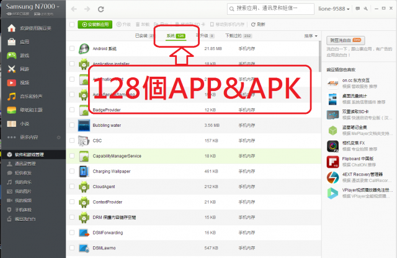Check the CSC row checkbox
Screen dimensions: 397x258
tap(72, 140)
